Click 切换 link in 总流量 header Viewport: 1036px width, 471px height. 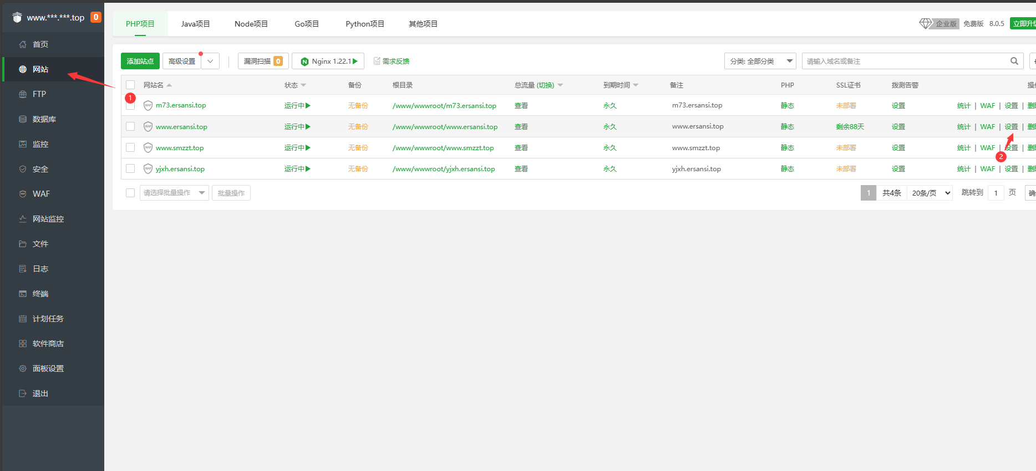pos(546,85)
